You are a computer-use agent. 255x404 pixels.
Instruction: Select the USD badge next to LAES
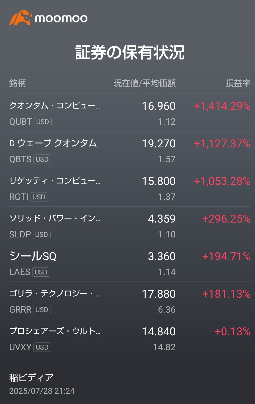41,272
